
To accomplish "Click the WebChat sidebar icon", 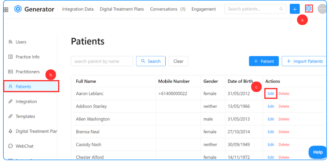I will 10,146.
